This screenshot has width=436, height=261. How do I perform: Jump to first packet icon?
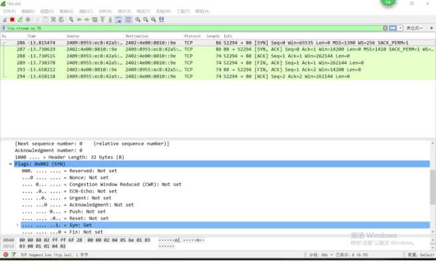pos(103,19)
